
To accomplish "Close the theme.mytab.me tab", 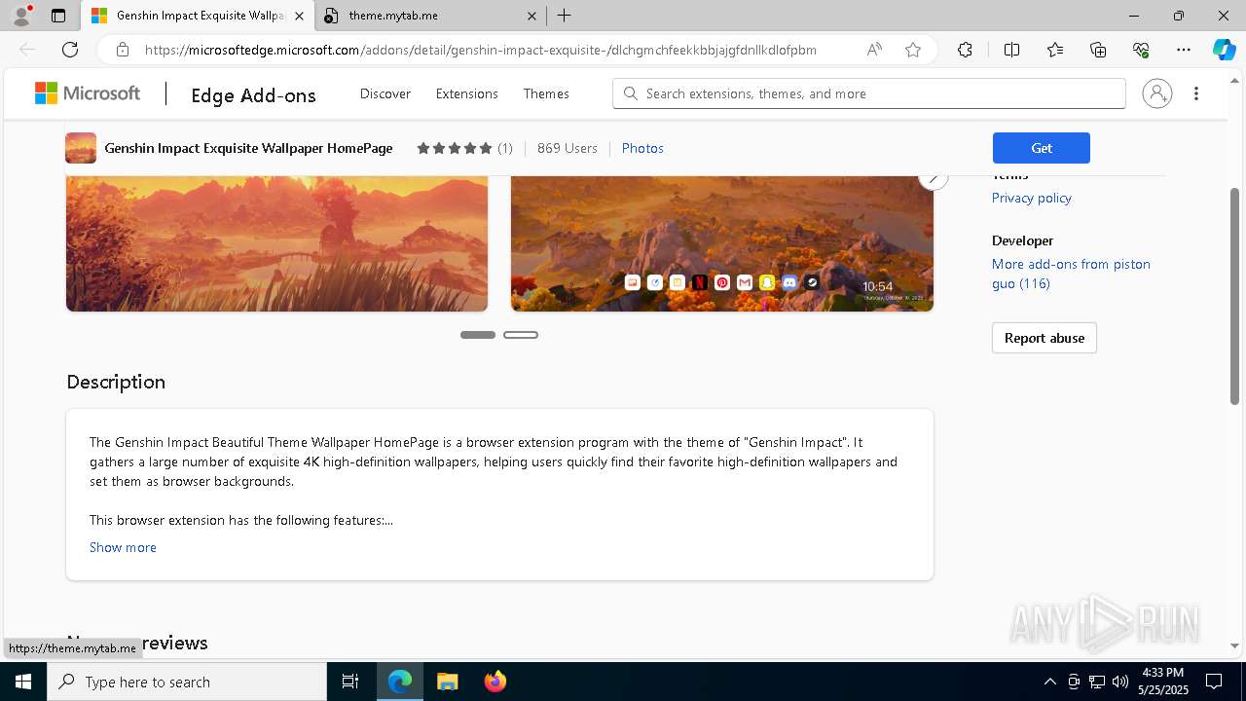I will tap(531, 16).
